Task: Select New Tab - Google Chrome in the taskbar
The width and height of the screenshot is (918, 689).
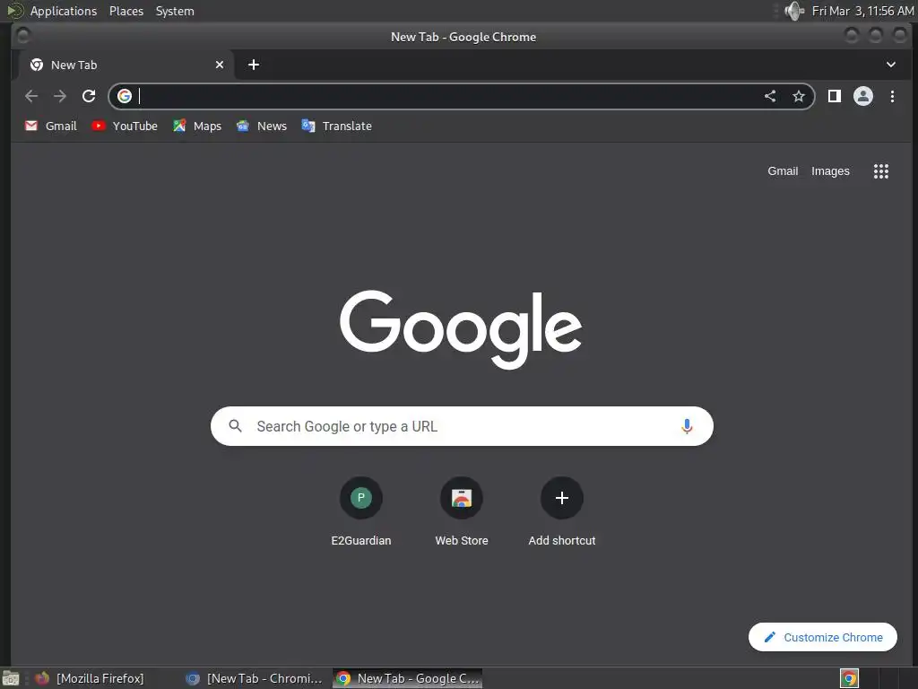Action: pos(408,678)
